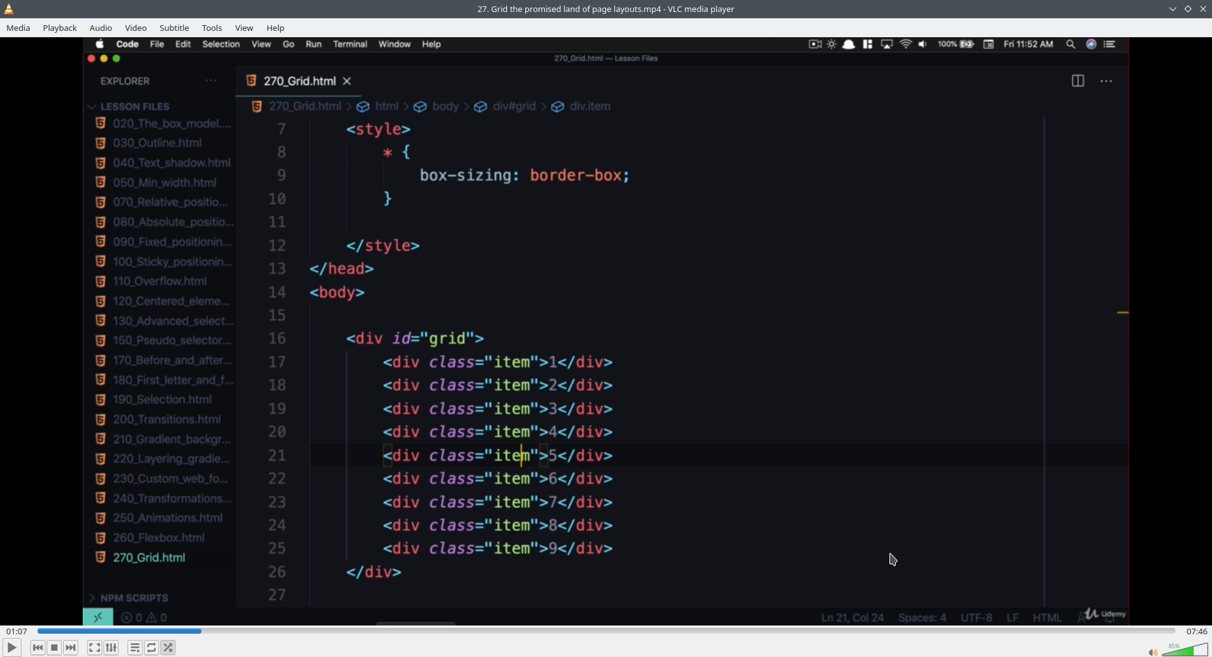Click the red close dot on VS Code window
Image resolution: width=1212 pixels, height=657 pixels.
(91, 59)
